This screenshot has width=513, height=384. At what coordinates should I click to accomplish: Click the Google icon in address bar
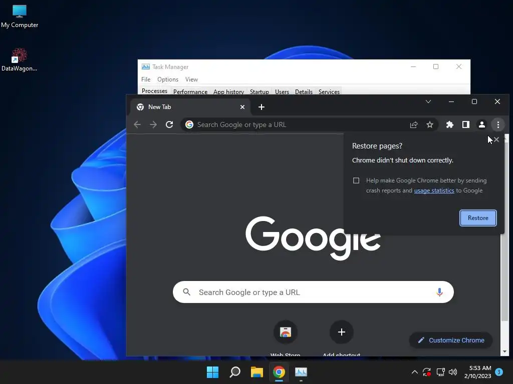(x=189, y=124)
